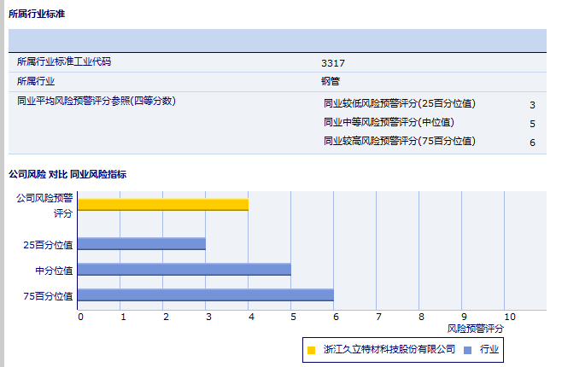
Task: Click the 行业 legend label
Action: pyautogui.click(x=489, y=350)
